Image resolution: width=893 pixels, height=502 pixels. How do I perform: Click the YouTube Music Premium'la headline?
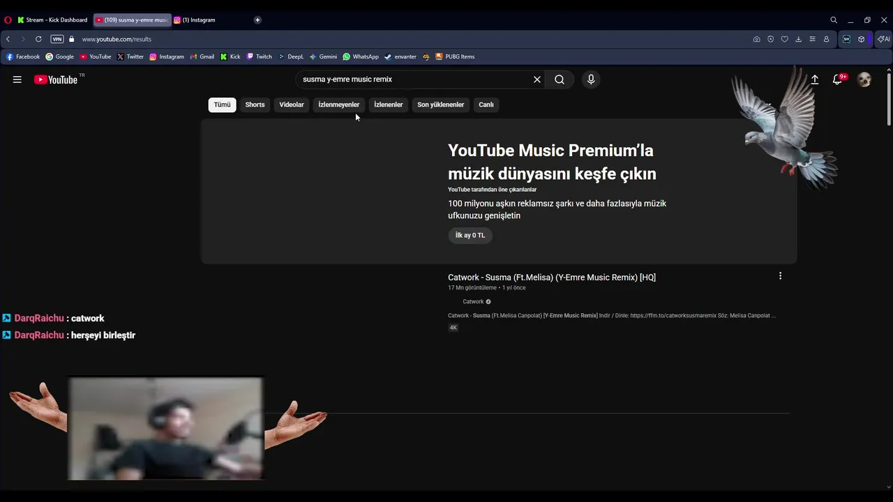(552, 162)
